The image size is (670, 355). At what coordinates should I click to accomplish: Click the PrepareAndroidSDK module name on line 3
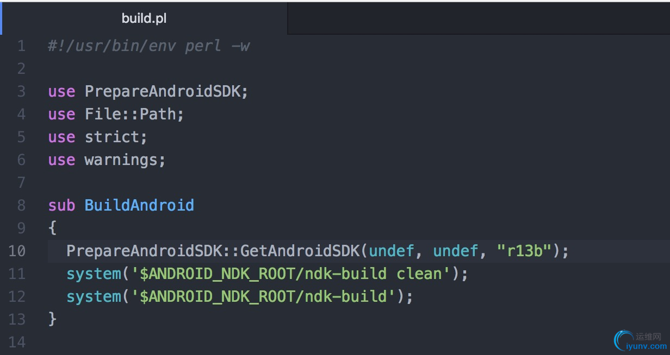(x=162, y=92)
